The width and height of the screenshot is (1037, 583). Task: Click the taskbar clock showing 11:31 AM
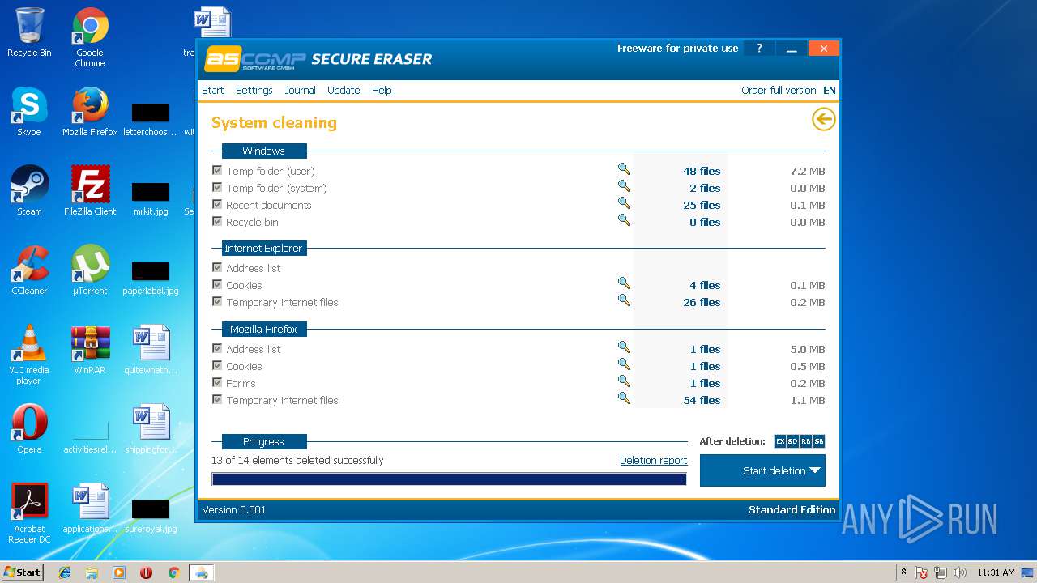pyautogui.click(x=996, y=572)
